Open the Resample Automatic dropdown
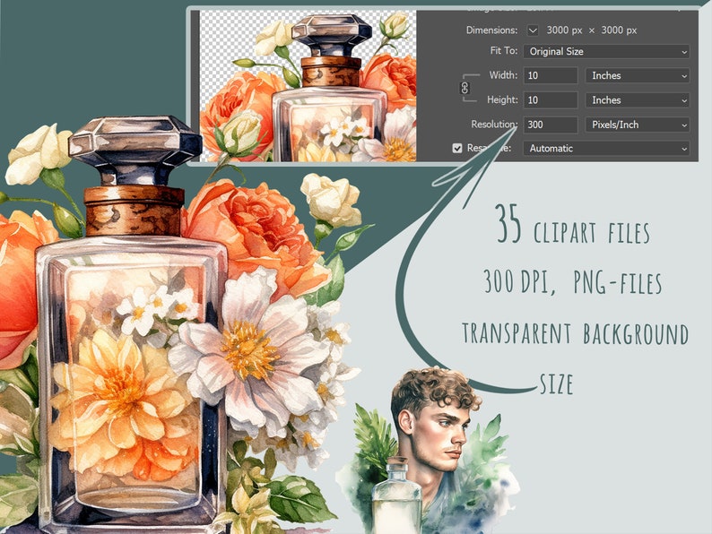 click(x=607, y=149)
